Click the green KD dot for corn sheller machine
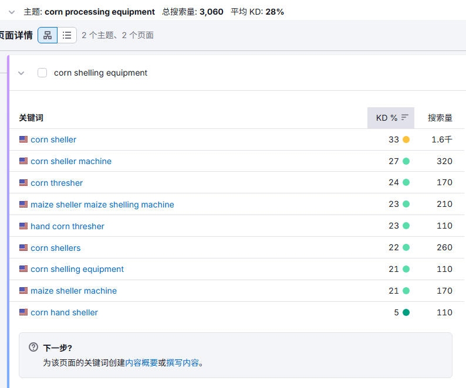Image resolution: width=466 pixels, height=388 pixels. tap(406, 161)
